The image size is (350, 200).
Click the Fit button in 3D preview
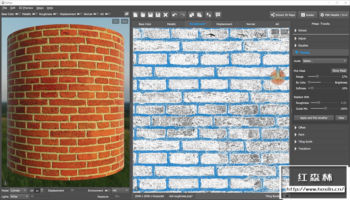click(x=116, y=21)
